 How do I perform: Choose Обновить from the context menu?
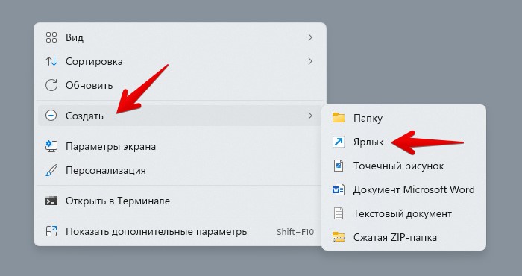pos(180,85)
